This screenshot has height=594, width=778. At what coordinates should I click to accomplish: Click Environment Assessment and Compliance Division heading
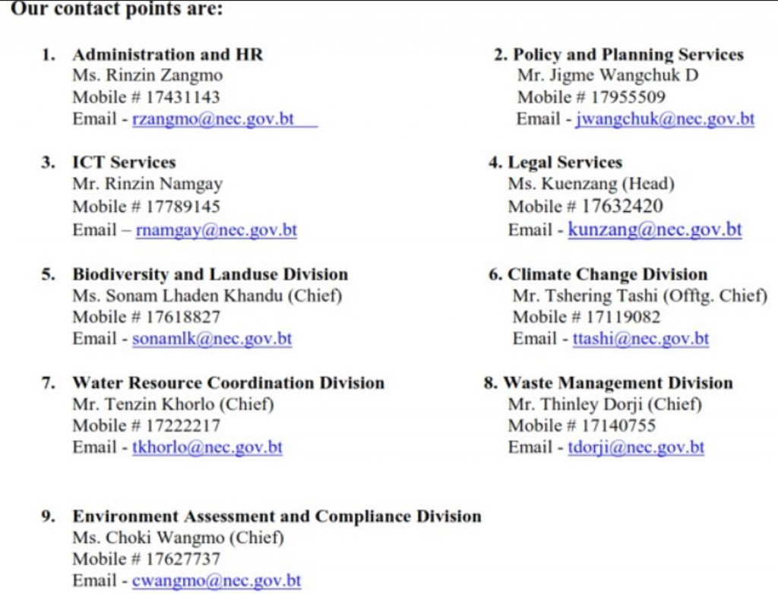coord(277,517)
